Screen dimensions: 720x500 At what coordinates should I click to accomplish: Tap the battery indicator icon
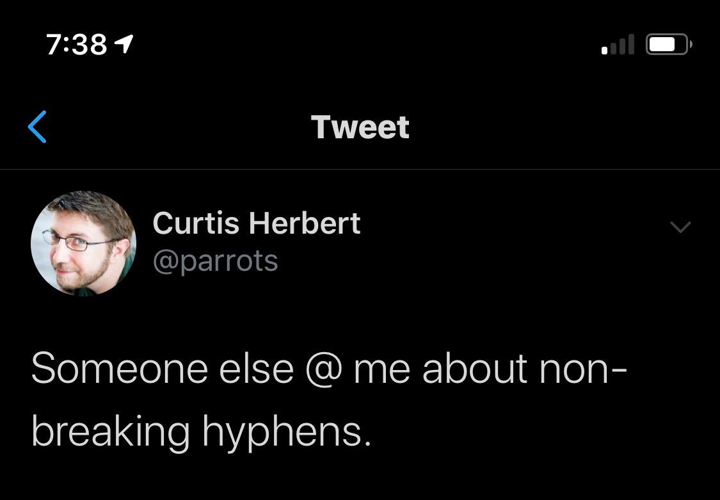click(668, 45)
